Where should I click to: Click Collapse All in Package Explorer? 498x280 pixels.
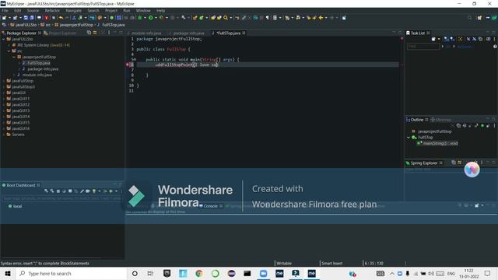tap(89, 33)
